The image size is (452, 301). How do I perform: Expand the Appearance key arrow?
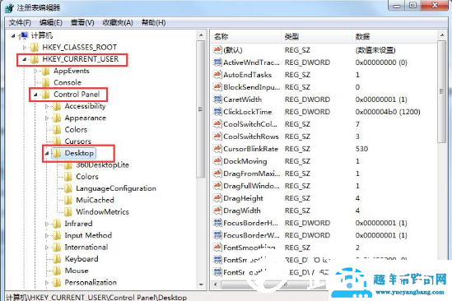47,118
